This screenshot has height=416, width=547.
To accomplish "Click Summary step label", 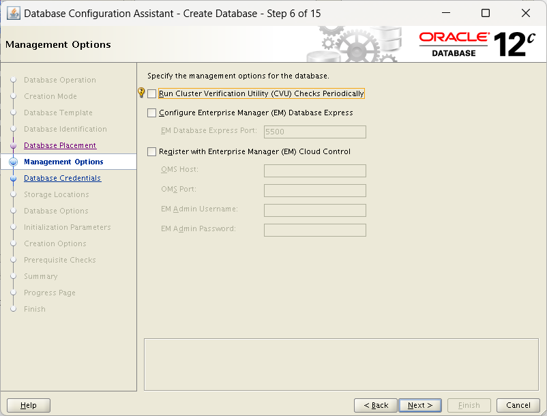I will pyautogui.click(x=40, y=276).
